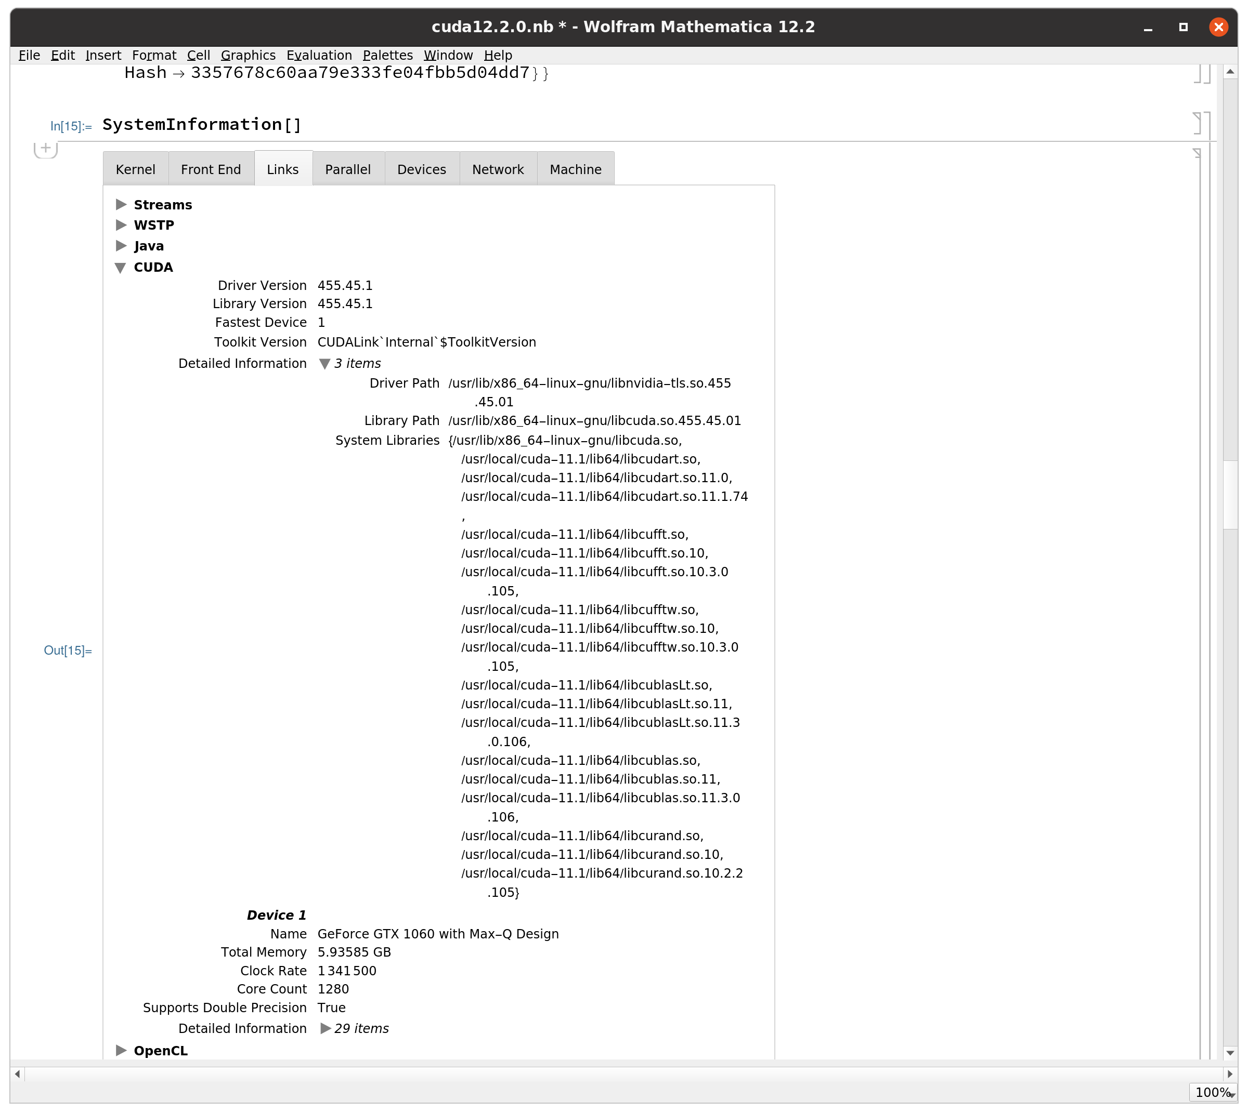The image size is (1248, 1113).
Task: Switch to the Machine tab
Action: (575, 169)
